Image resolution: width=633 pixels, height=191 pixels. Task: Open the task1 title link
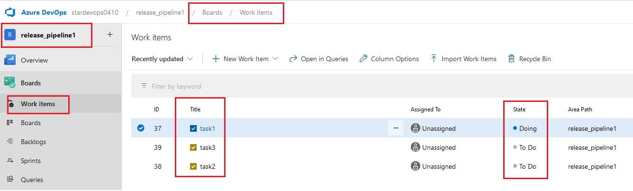click(208, 128)
